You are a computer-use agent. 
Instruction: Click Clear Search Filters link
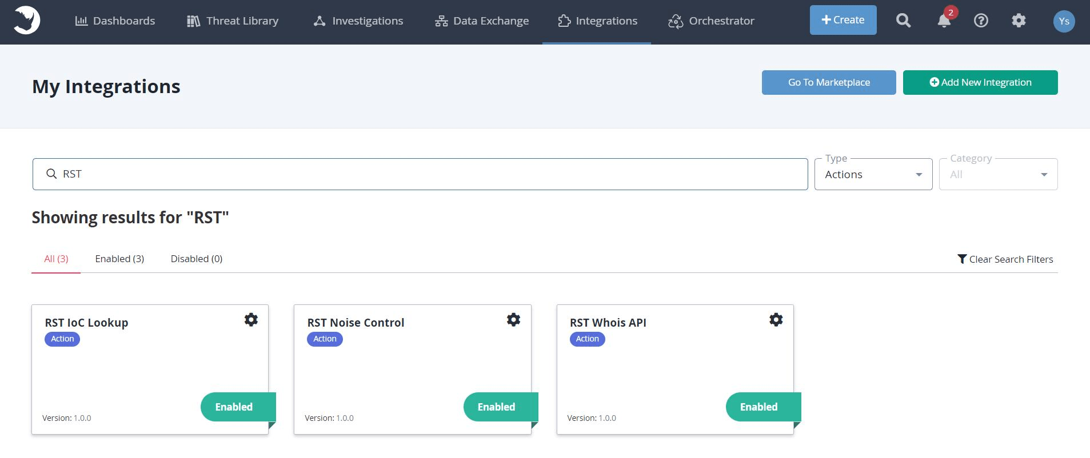1005,259
